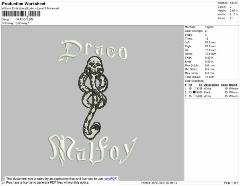Click the design name 'DRACO 5,8IN'
This screenshot has width=240, height=186.
[x=24, y=19]
